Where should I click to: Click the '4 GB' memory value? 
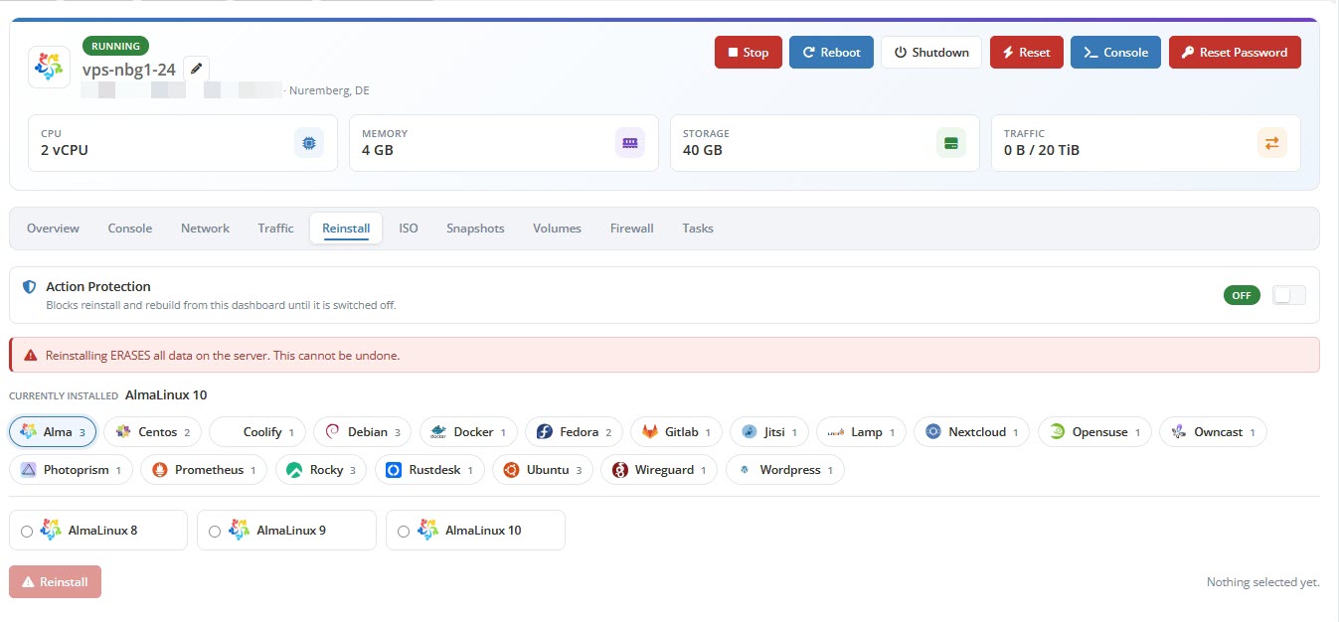point(377,151)
